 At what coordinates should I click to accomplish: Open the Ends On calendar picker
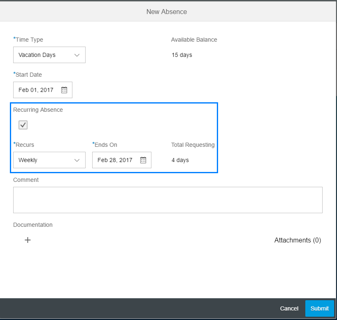click(143, 160)
